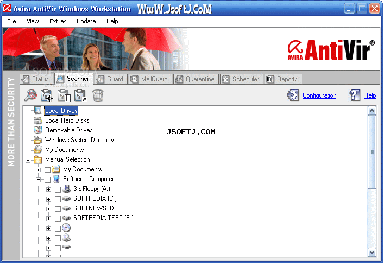Switch to the MailGuard tab

tap(150, 79)
